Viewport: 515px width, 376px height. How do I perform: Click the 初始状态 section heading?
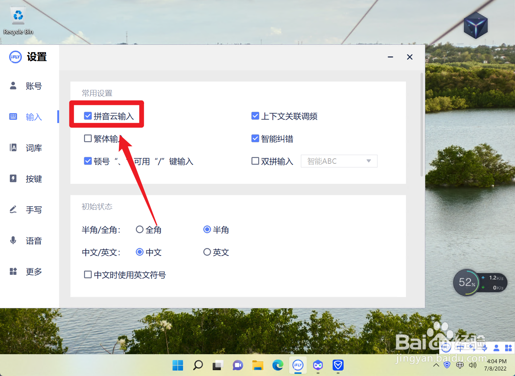tap(97, 206)
